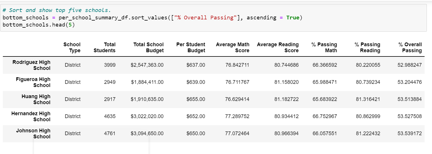
Task: Click math score 76.842711
Action: tap(237, 65)
